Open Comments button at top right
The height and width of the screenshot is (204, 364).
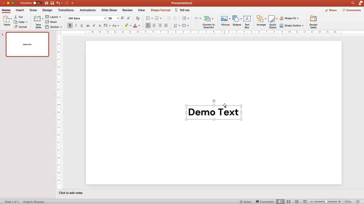[352, 10]
